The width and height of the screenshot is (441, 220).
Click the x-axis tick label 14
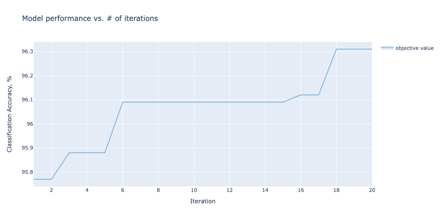tap(265, 190)
